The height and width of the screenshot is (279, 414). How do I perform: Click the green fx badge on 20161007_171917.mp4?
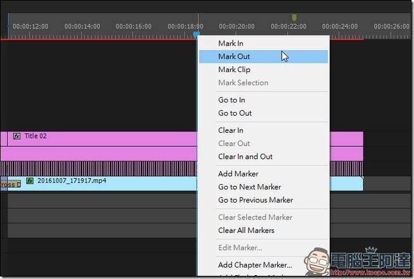tap(30, 181)
